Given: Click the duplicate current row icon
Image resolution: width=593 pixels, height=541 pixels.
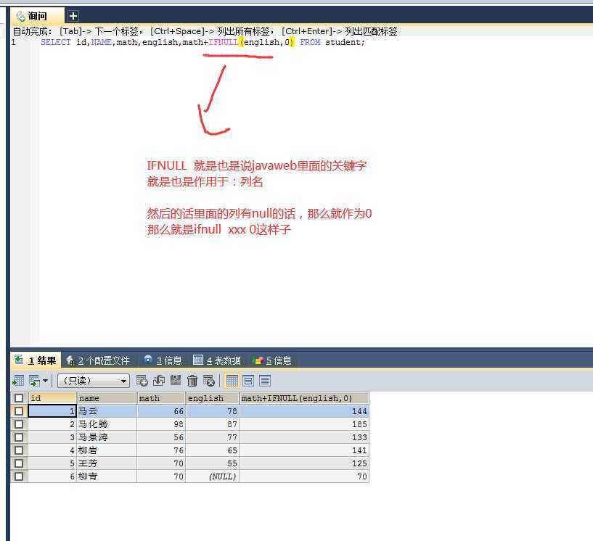Looking at the screenshot, I should point(159,381).
